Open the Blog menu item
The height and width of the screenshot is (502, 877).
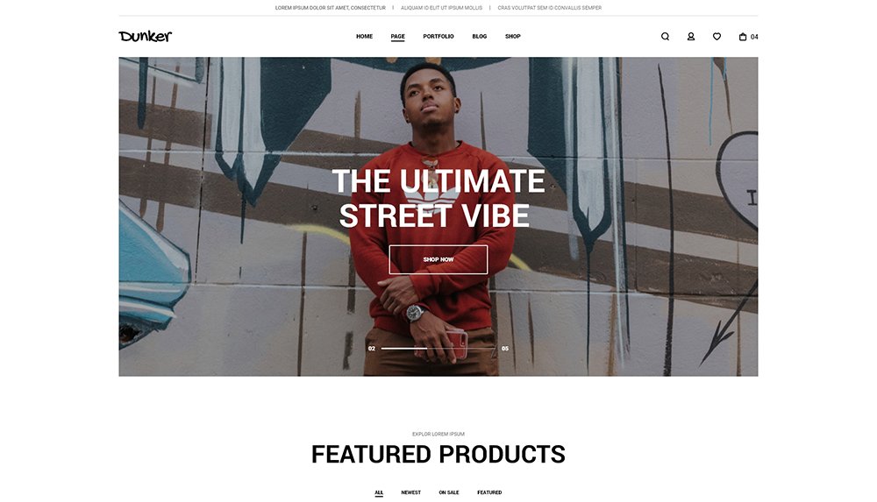pos(480,36)
